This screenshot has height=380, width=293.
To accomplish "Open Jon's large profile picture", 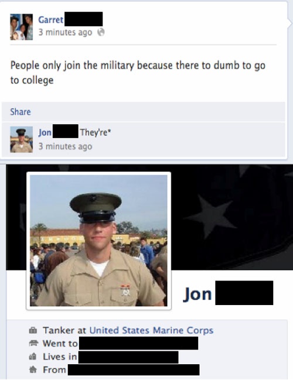I will click(98, 241).
